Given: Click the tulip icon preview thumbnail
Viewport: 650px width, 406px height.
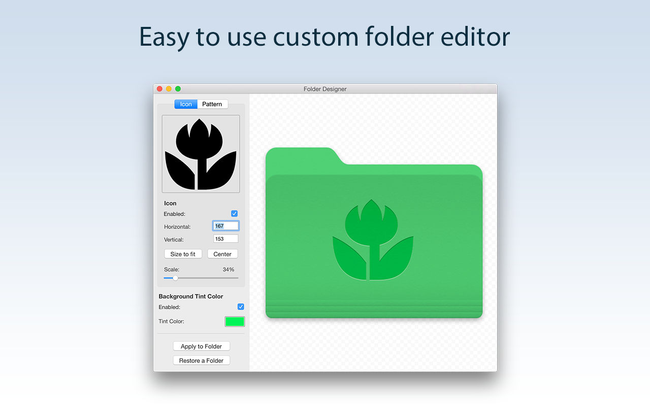Looking at the screenshot, I should [201, 154].
